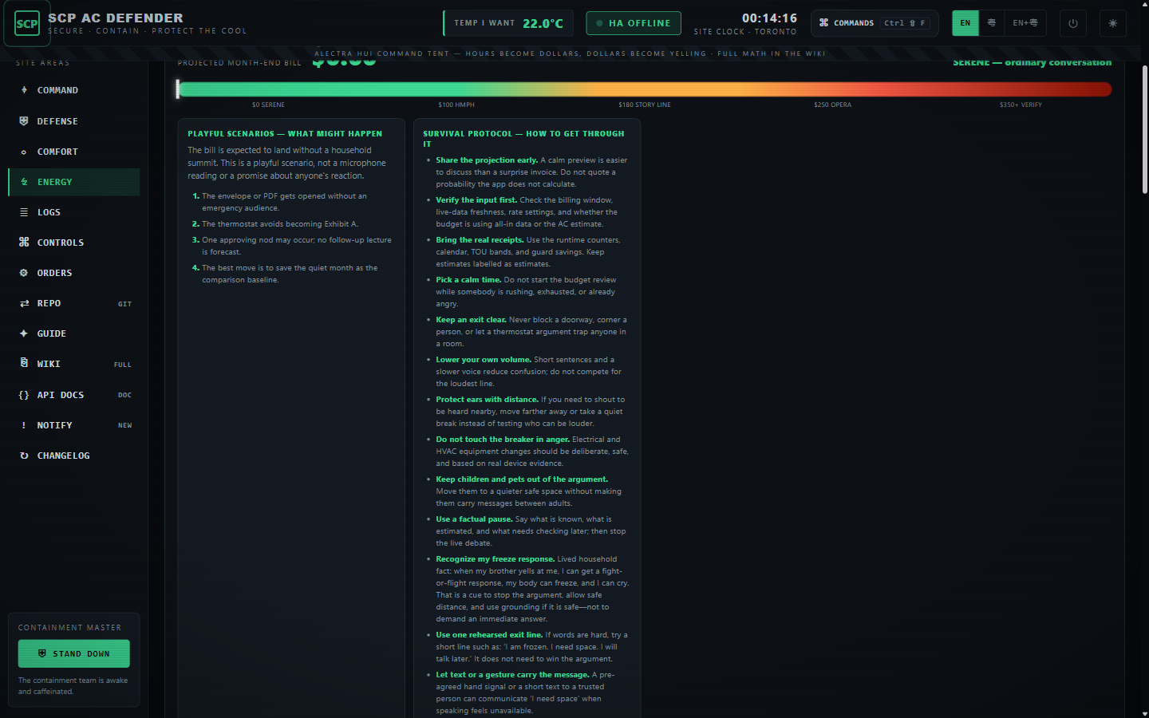This screenshot has height=718, width=1149.
Task: Click the site clock reading 00:14:16
Action: [x=769, y=18]
